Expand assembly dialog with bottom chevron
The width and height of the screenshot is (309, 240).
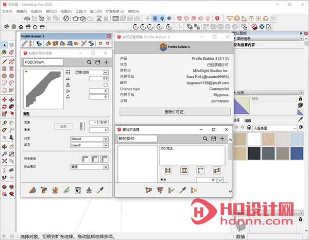tap(230, 191)
